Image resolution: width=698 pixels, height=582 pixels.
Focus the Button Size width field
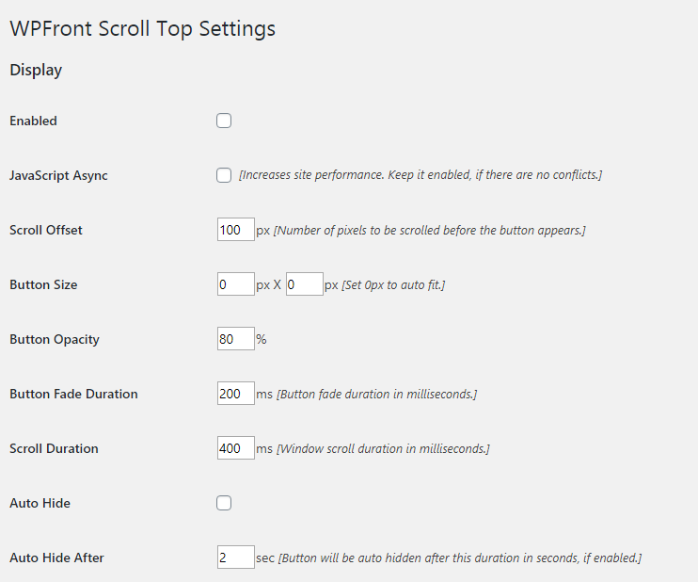235,284
